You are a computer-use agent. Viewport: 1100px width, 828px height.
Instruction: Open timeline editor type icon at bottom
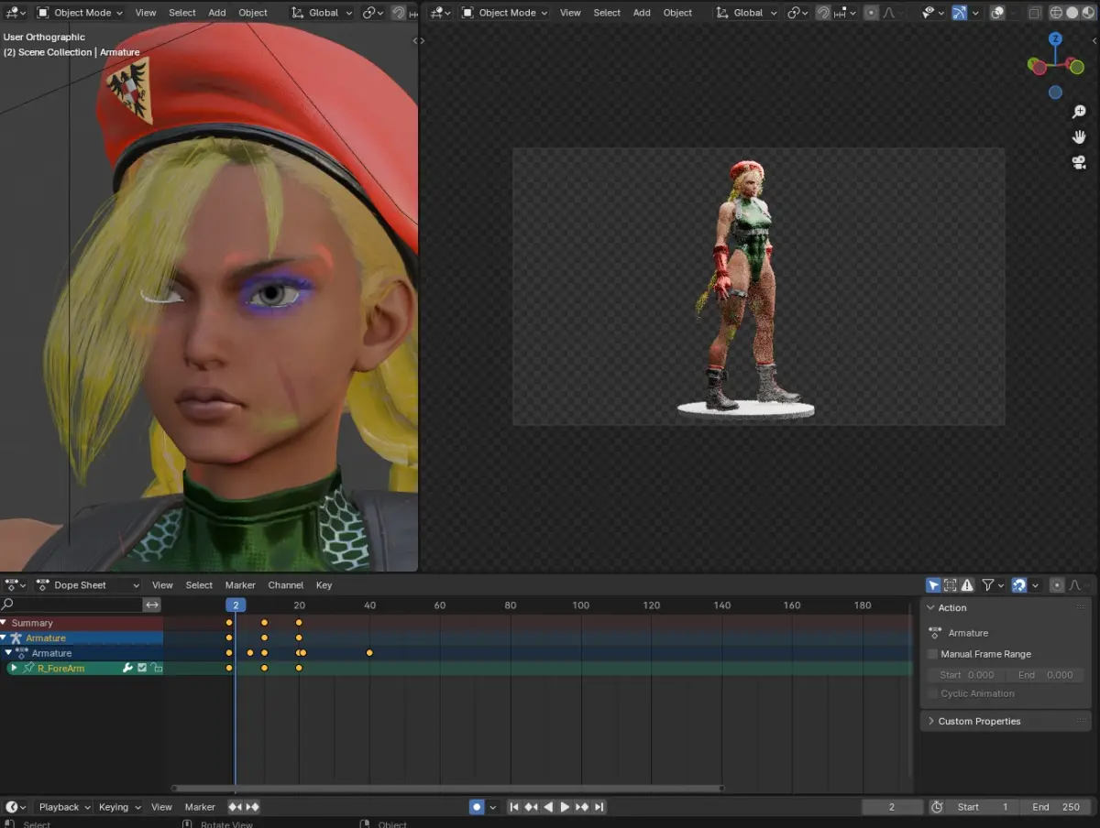[x=16, y=807]
